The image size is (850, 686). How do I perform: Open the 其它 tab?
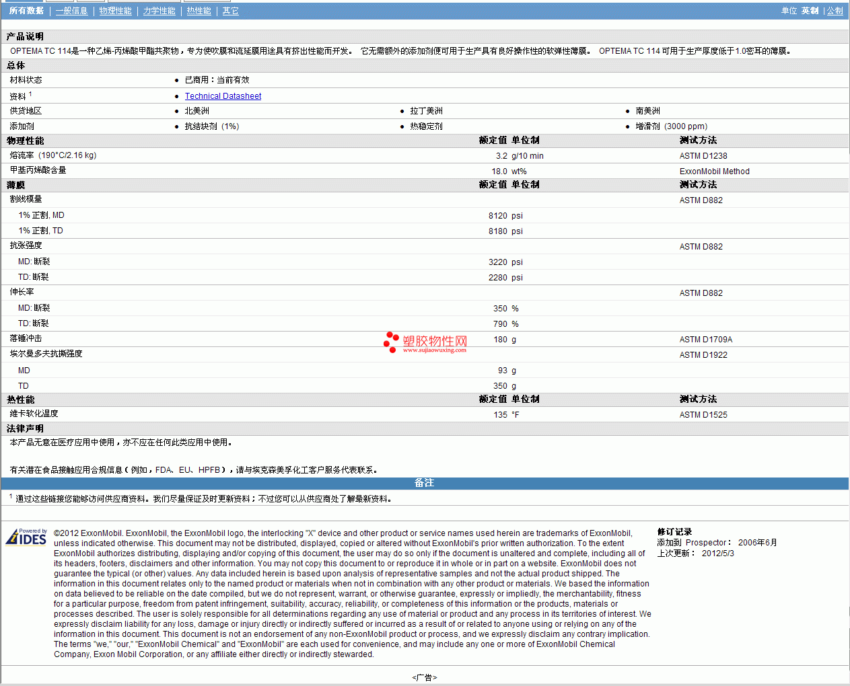[230, 11]
